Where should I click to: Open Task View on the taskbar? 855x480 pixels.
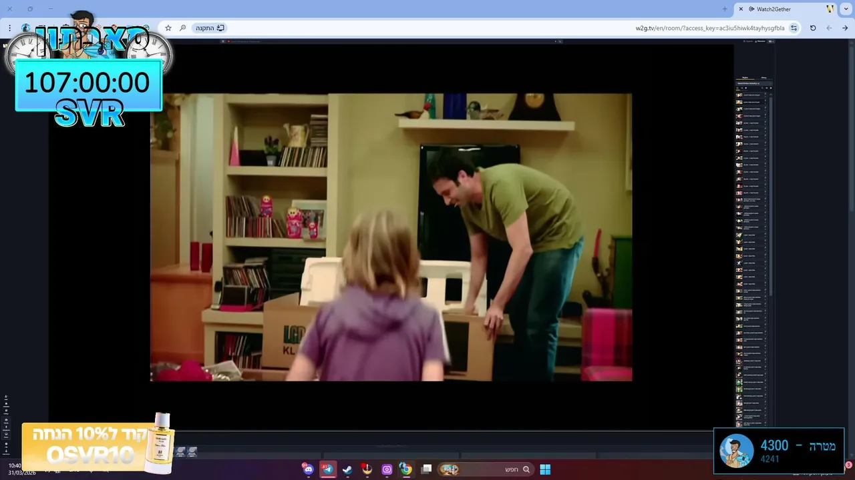click(427, 469)
